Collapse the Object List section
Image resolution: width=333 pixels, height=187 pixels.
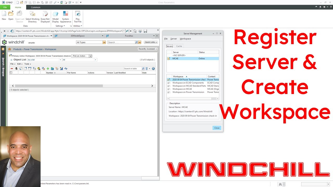[x=11, y=60]
